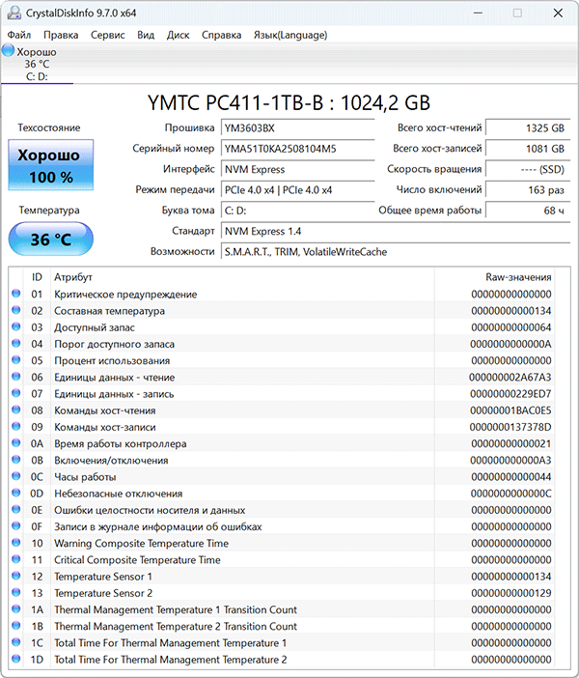The width and height of the screenshot is (579, 678).
Task: Open the Справка menu
Action: tap(221, 35)
